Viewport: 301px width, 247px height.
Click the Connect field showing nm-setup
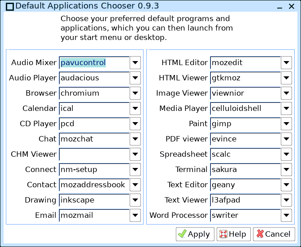coord(94,170)
